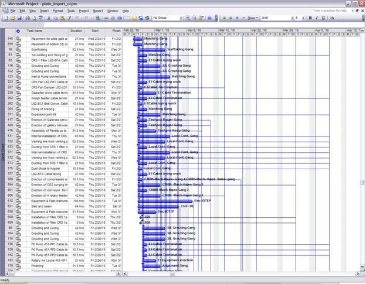The width and height of the screenshot is (366, 284).
Task: Click the Save icon in toolbar
Action: coord(18,18)
